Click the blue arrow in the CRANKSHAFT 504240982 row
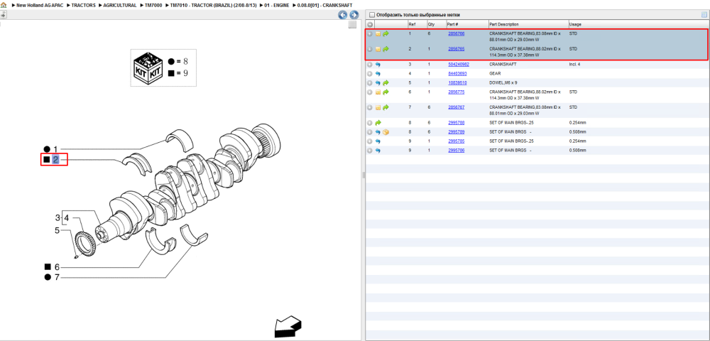Viewport: 710px width, 341px height. [378, 65]
